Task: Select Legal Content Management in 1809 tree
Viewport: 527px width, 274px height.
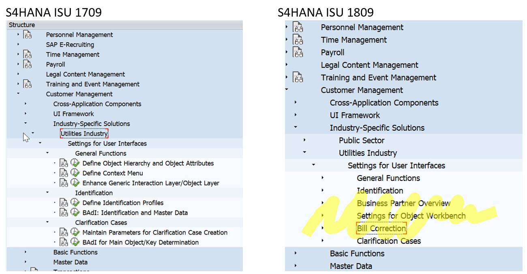Action: point(369,65)
